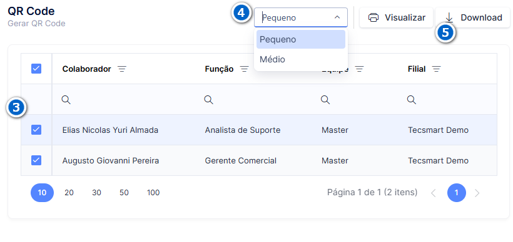Click Tecsmart Demo in the Elias row
The width and height of the screenshot is (513, 242).
coord(438,130)
